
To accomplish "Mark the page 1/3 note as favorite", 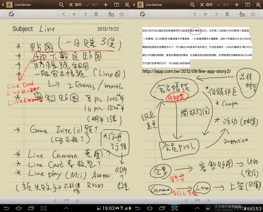I will click(122, 14).
